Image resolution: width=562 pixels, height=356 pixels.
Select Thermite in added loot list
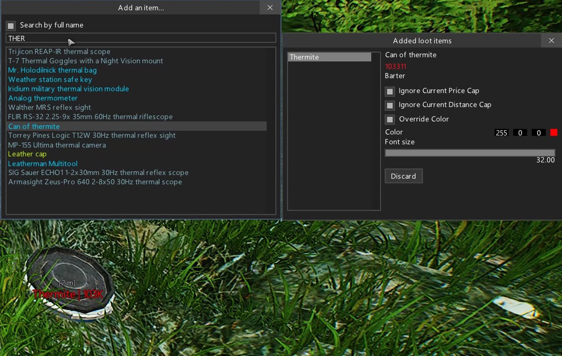[x=329, y=57]
